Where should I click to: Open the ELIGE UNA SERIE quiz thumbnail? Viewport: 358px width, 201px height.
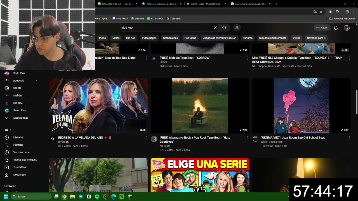[x=200, y=175]
